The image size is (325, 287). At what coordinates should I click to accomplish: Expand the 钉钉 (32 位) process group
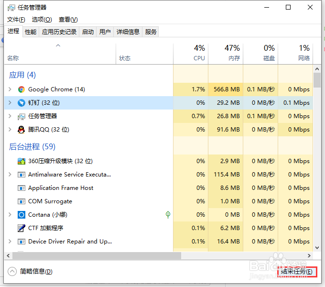pyautogui.click(x=10, y=103)
